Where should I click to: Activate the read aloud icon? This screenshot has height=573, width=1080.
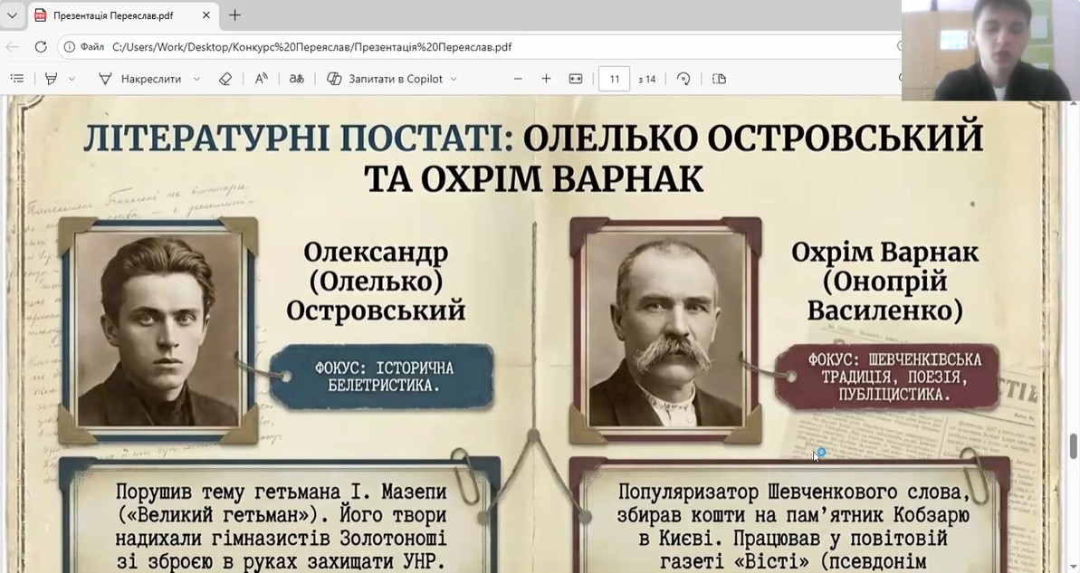(261, 79)
